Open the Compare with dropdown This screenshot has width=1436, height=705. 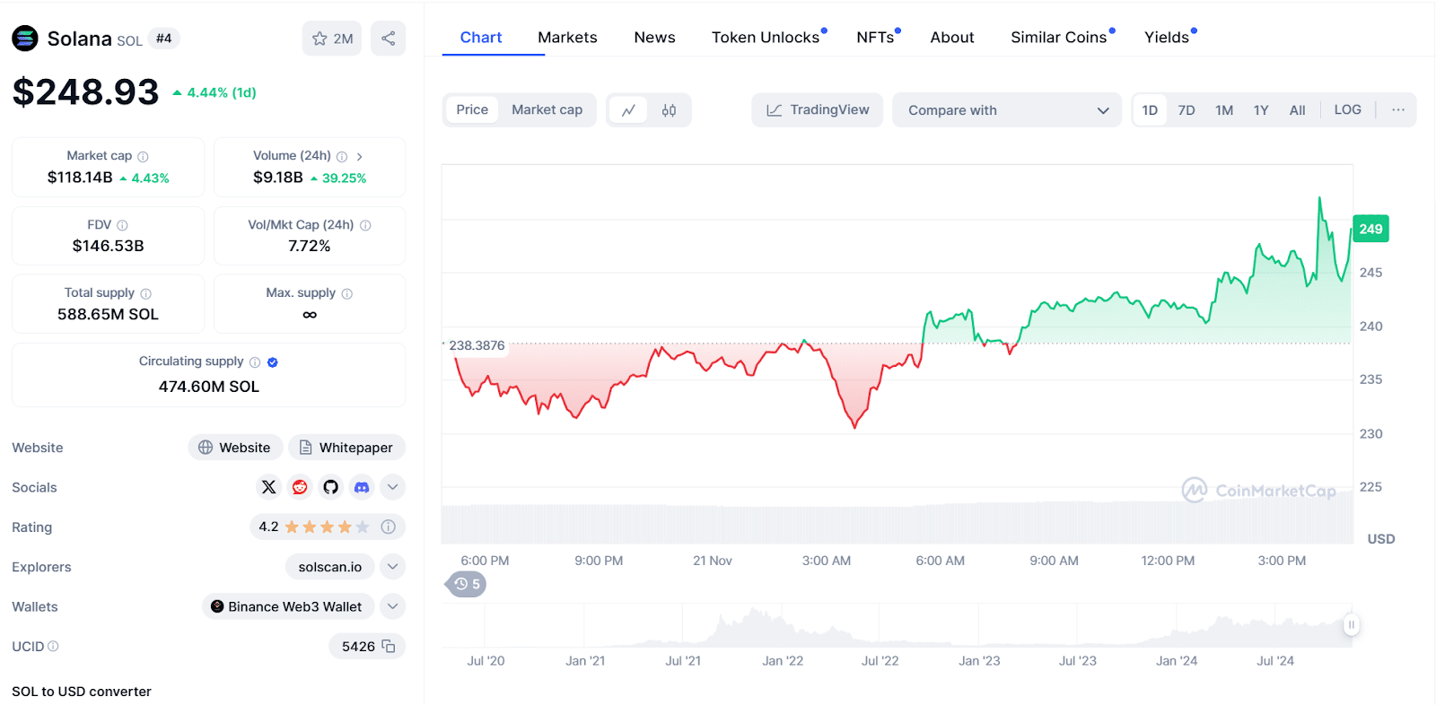pyautogui.click(x=1007, y=110)
